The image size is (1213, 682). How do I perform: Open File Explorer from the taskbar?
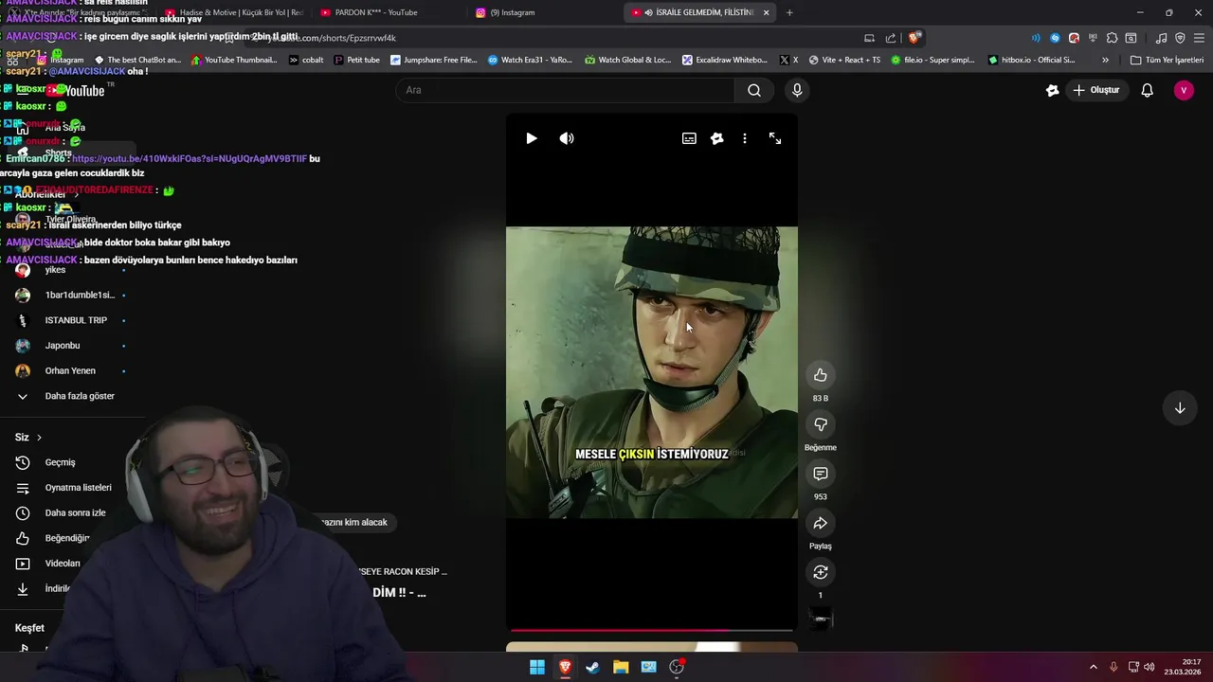click(621, 667)
